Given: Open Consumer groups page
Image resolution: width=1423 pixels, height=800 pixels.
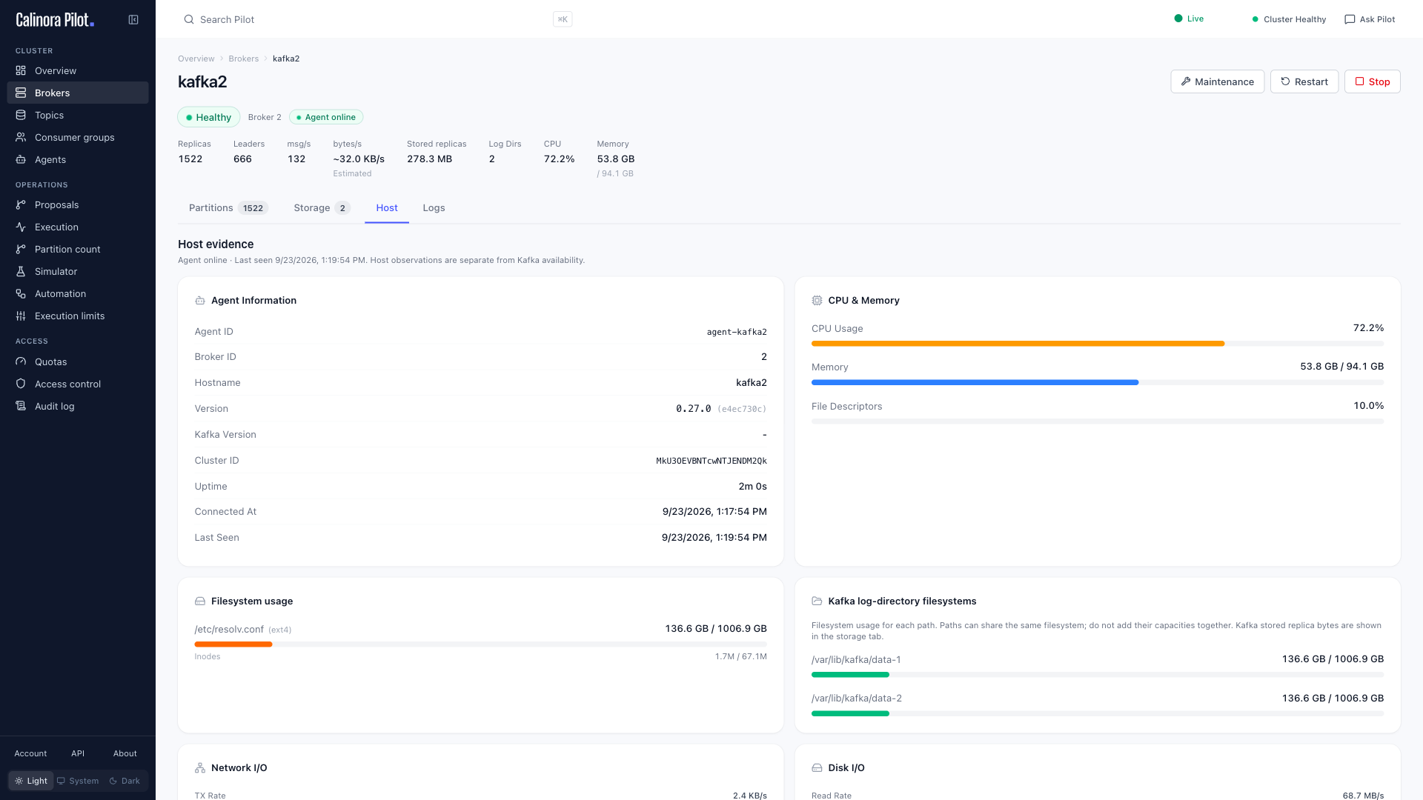Looking at the screenshot, I should click(x=78, y=137).
